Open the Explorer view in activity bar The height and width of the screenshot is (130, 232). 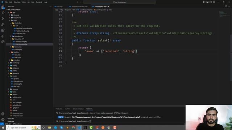(3, 7)
